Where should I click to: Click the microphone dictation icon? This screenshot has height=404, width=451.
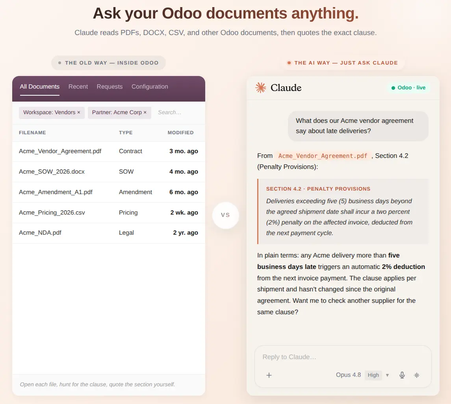point(402,375)
